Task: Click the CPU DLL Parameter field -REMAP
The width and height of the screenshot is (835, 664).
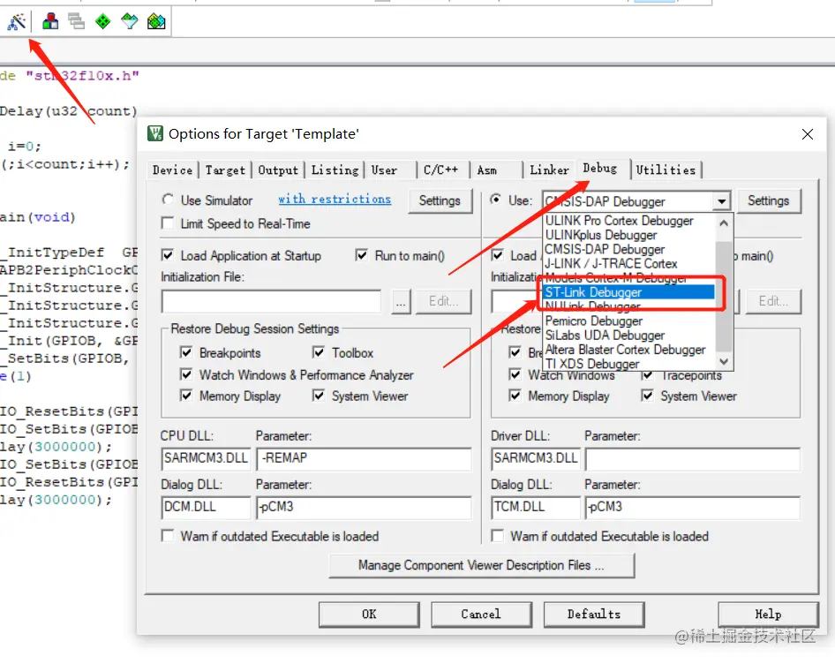Action: (x=364, y=459)
